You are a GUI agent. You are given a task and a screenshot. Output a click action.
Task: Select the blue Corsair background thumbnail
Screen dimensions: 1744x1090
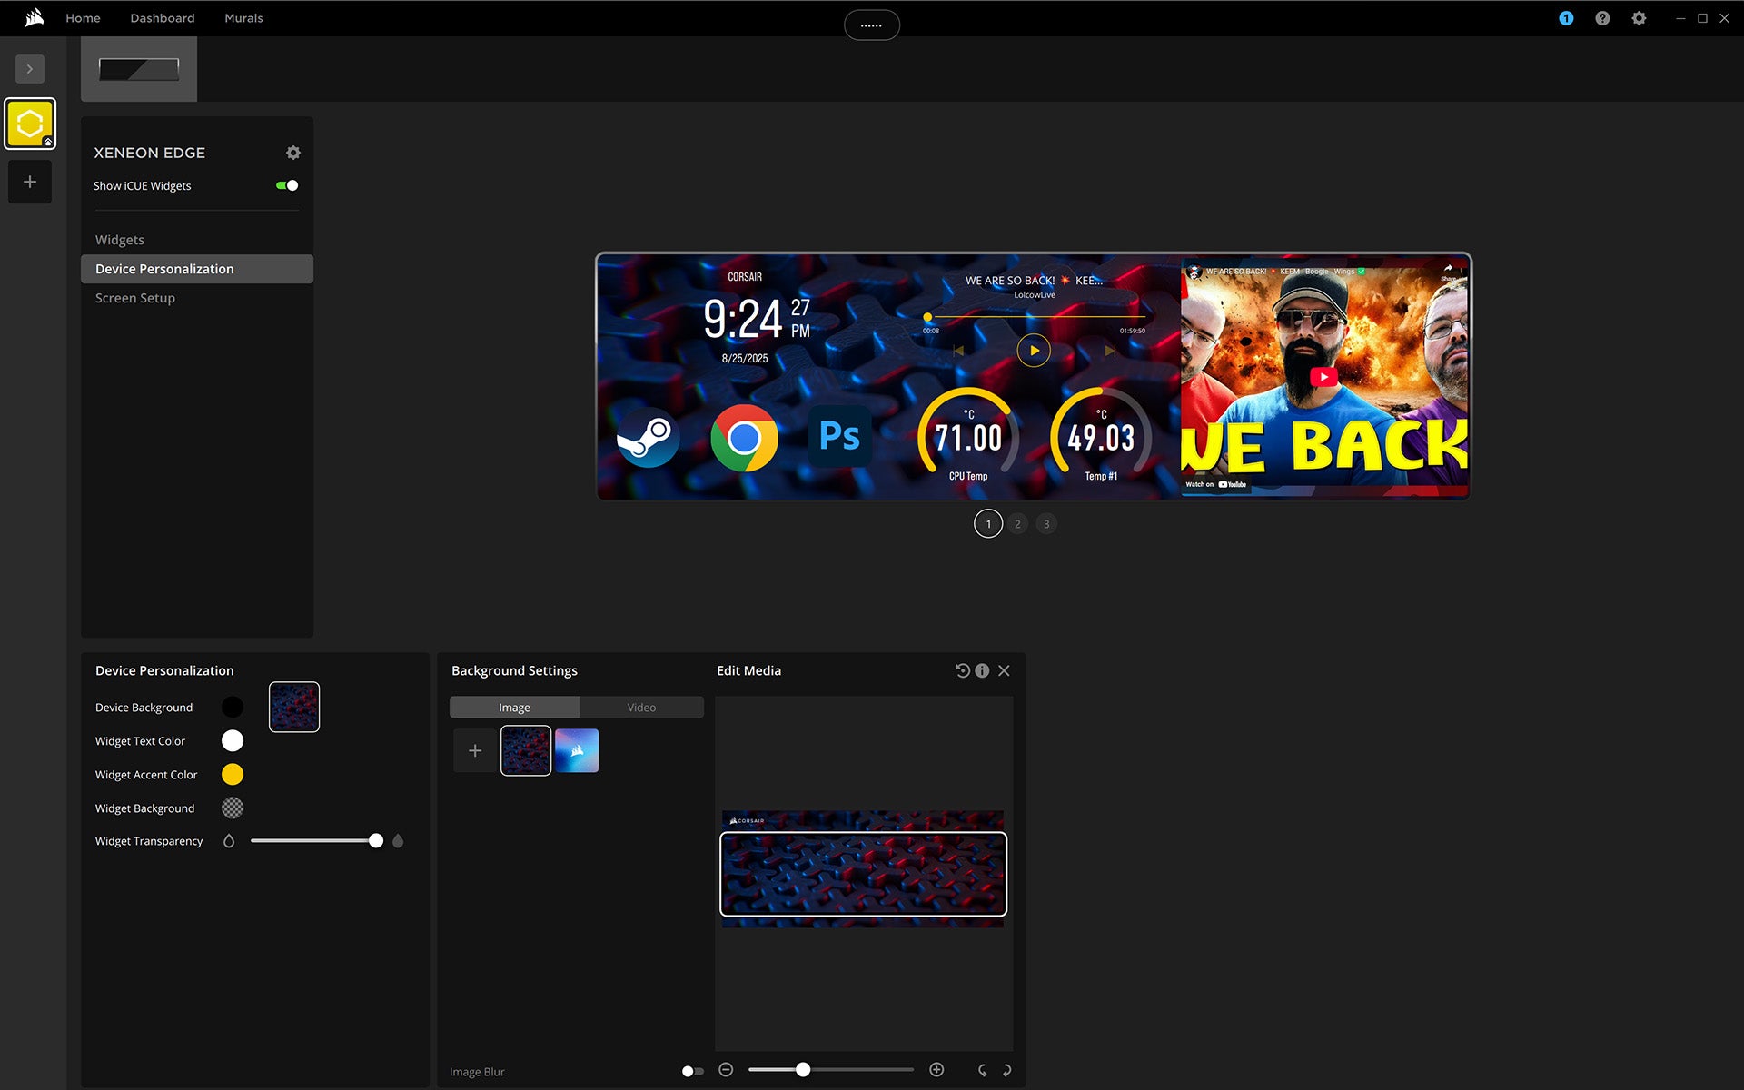pyautogui.click(x=577, y=750)
